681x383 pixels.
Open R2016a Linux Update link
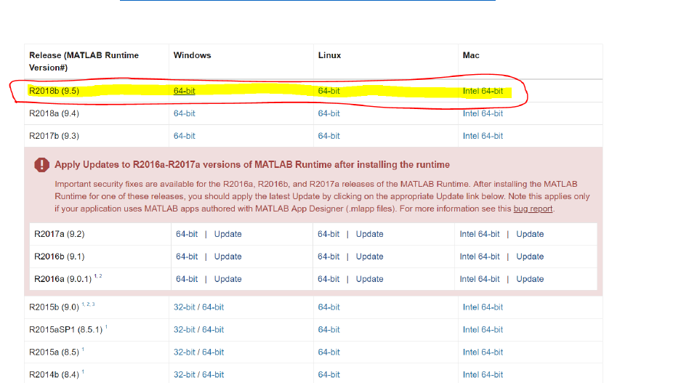coord(370,279)
